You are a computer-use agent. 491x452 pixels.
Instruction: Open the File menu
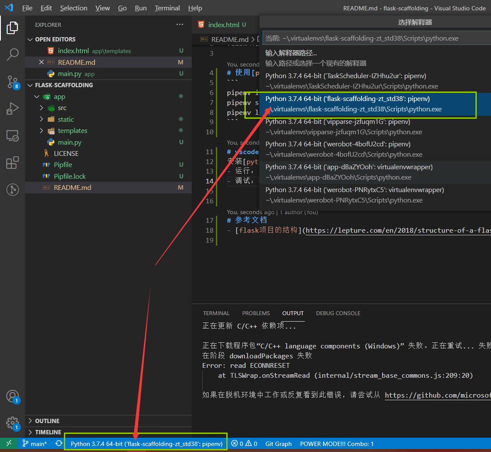tap(27, 8)
